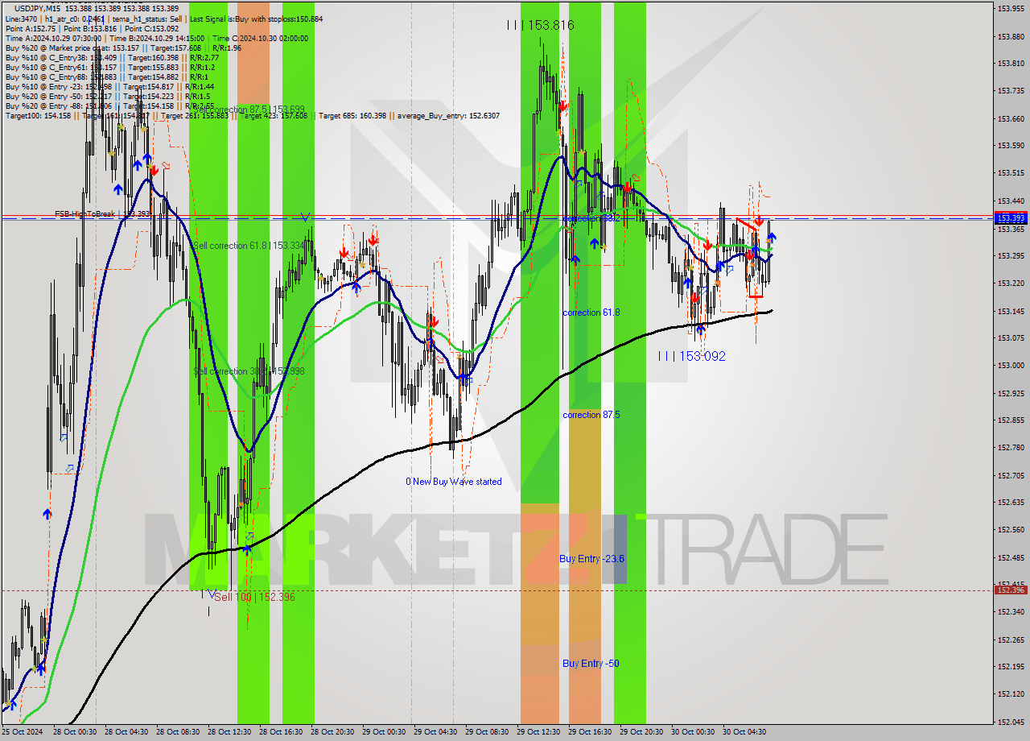Click the '28 Oct 20:30' time axis label
1030x741 pixels.
332,732
